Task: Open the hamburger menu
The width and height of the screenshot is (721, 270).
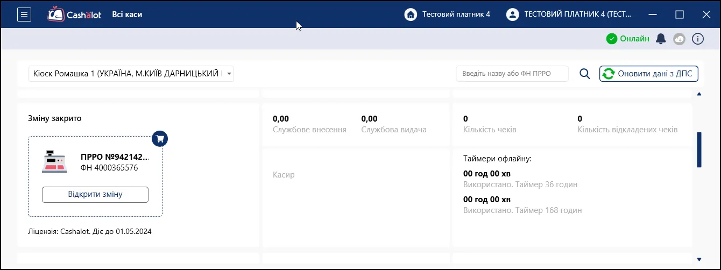Action: click(24, 15)
